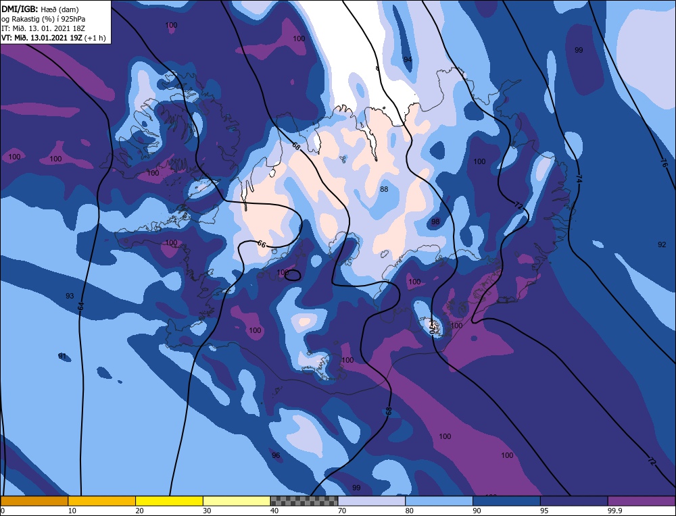Select the 'IT: Mið. 13. 01. 2021 18Z' line
Viewport: 676px width, 516px height.
[43, 28]
